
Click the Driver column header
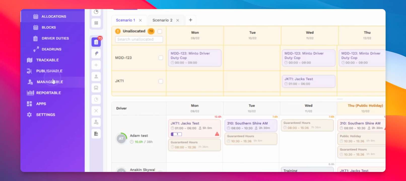point(121,108)
